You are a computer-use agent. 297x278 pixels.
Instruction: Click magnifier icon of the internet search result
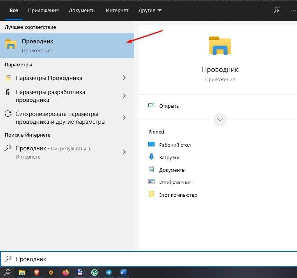8,148
